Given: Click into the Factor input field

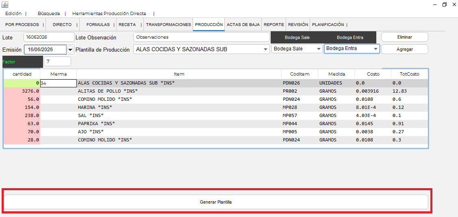Looking at the screenshot, I should point(57,61).
